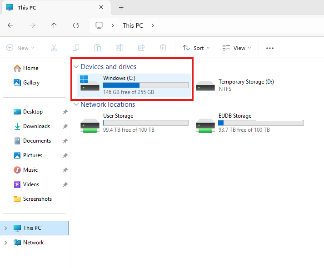
Task: Collapse the Network locations group
Action: coord(76,104)
